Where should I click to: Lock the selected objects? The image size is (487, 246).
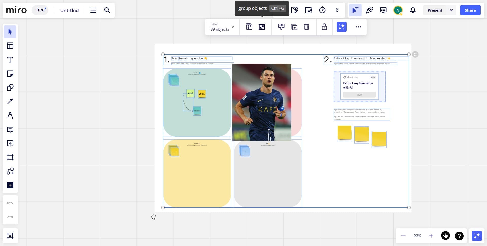(x=324, y=27)
